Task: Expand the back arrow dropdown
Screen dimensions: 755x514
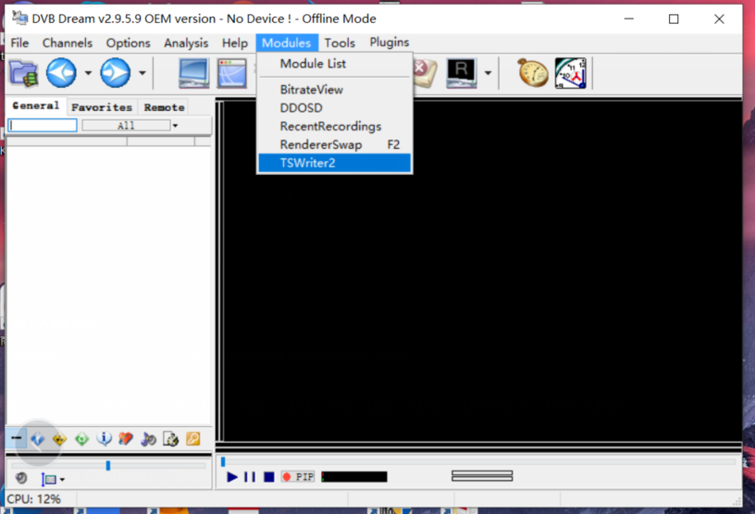Action: [88, 73]
